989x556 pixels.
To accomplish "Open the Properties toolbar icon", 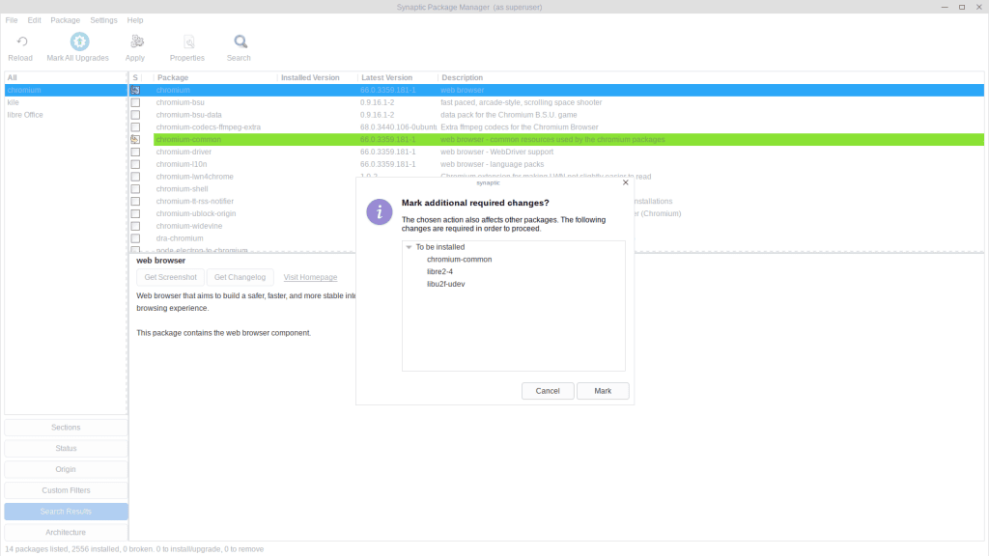I will point(188,42).
